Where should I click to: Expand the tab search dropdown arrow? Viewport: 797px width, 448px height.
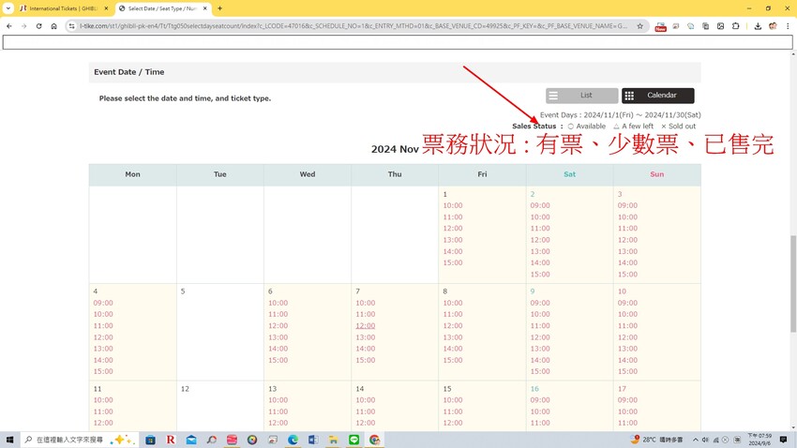click(x=8, y=8)
